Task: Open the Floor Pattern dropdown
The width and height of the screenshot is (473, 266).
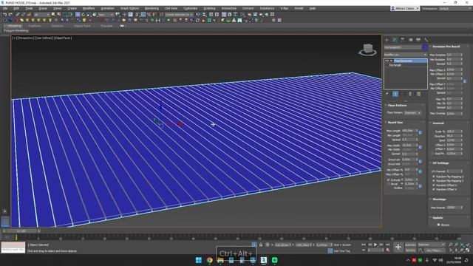Action: click(x=412, y=112)
